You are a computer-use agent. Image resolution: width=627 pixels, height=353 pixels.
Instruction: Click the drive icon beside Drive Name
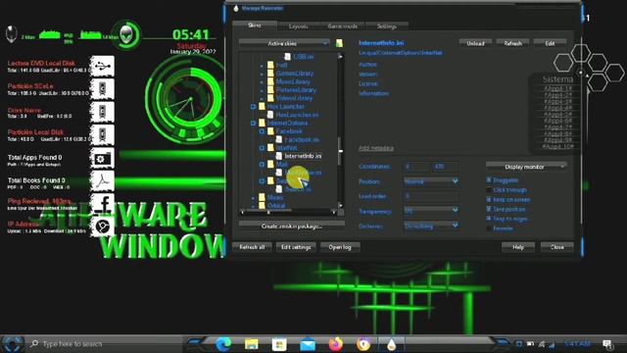click(x=102, y=112)
